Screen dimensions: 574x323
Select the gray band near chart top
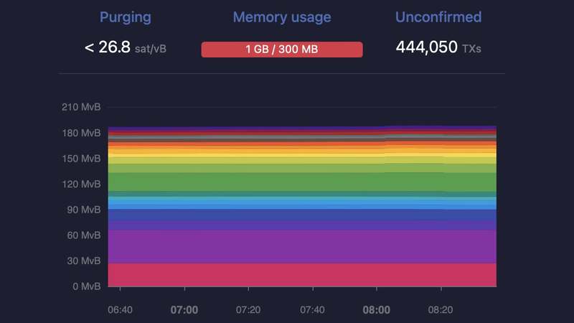302,138
